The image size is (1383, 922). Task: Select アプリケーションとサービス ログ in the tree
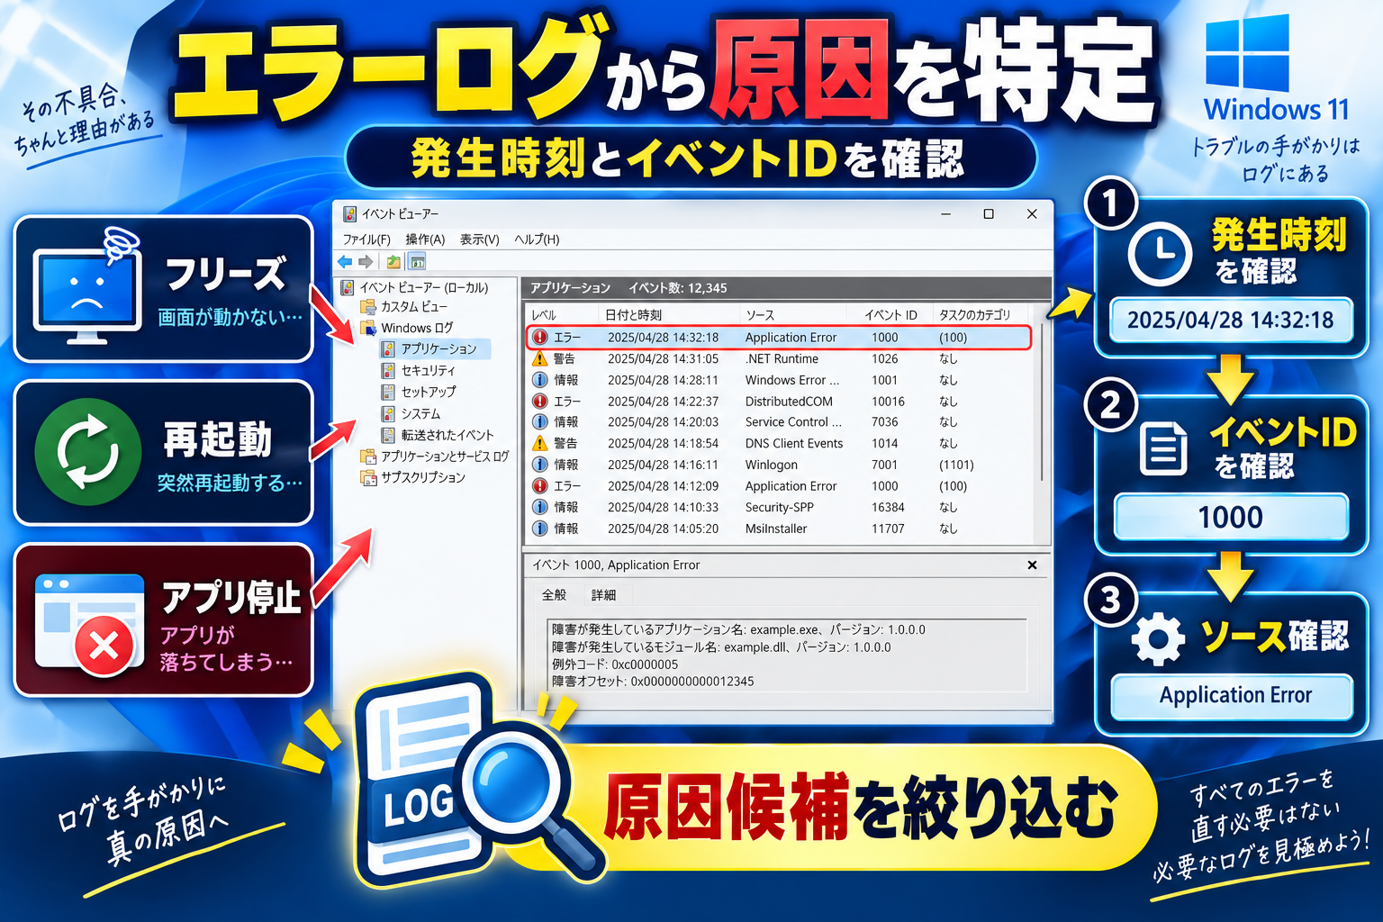[444, 456]
